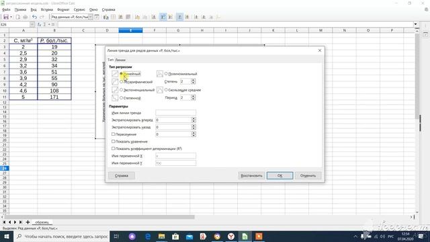Open Microsoft Edge from taskbar
430x242 pixels.
[x=148, y=236]
